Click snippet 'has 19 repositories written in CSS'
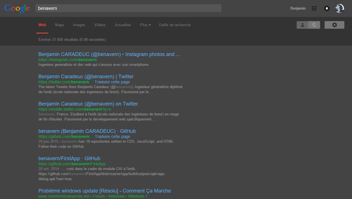Viewport: 352px width, 199px height. [106, 144]
